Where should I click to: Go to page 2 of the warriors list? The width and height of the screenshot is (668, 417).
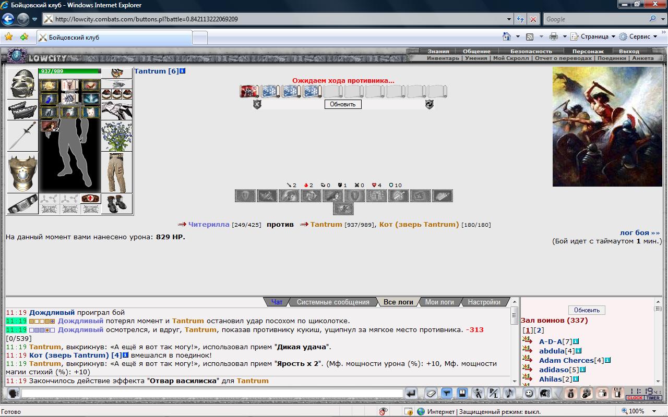point(540,330)
